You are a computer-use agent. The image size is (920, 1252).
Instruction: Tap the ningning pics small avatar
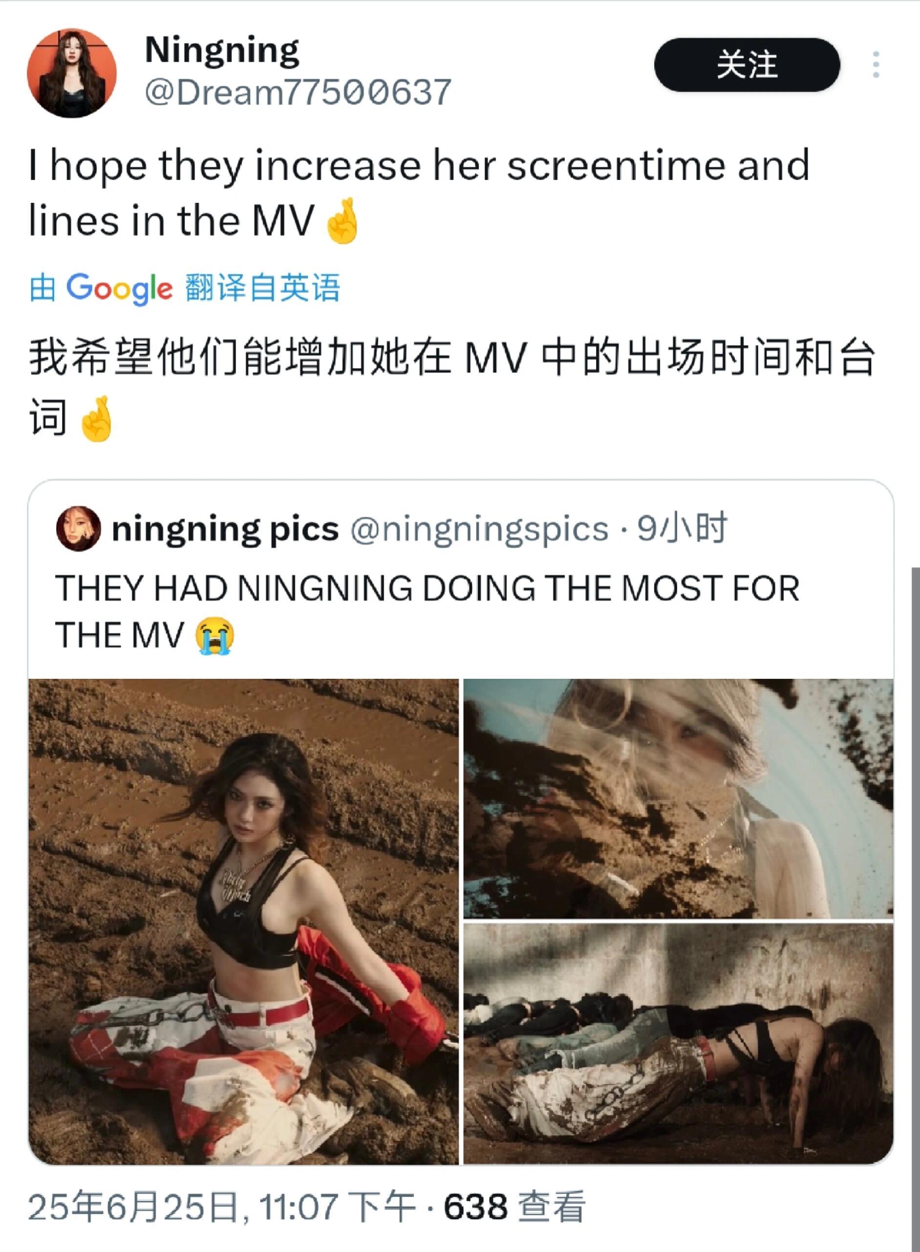click(x=79, y=529)
